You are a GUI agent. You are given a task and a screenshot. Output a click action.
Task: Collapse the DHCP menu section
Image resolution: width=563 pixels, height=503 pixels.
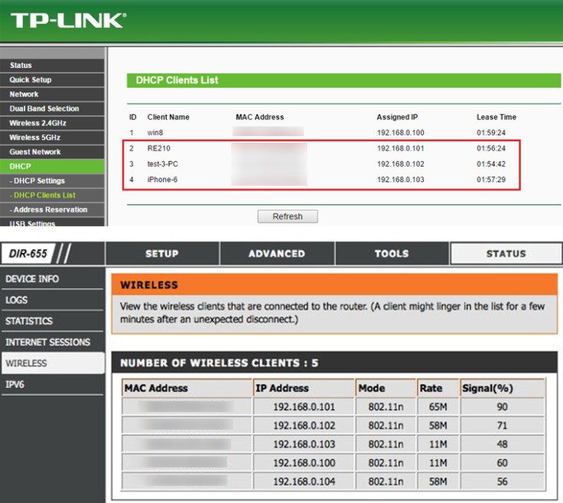tap(20, 167)
